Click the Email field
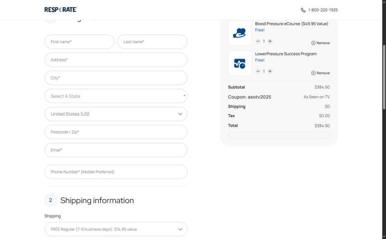The image size is (386, 239). 116,150
